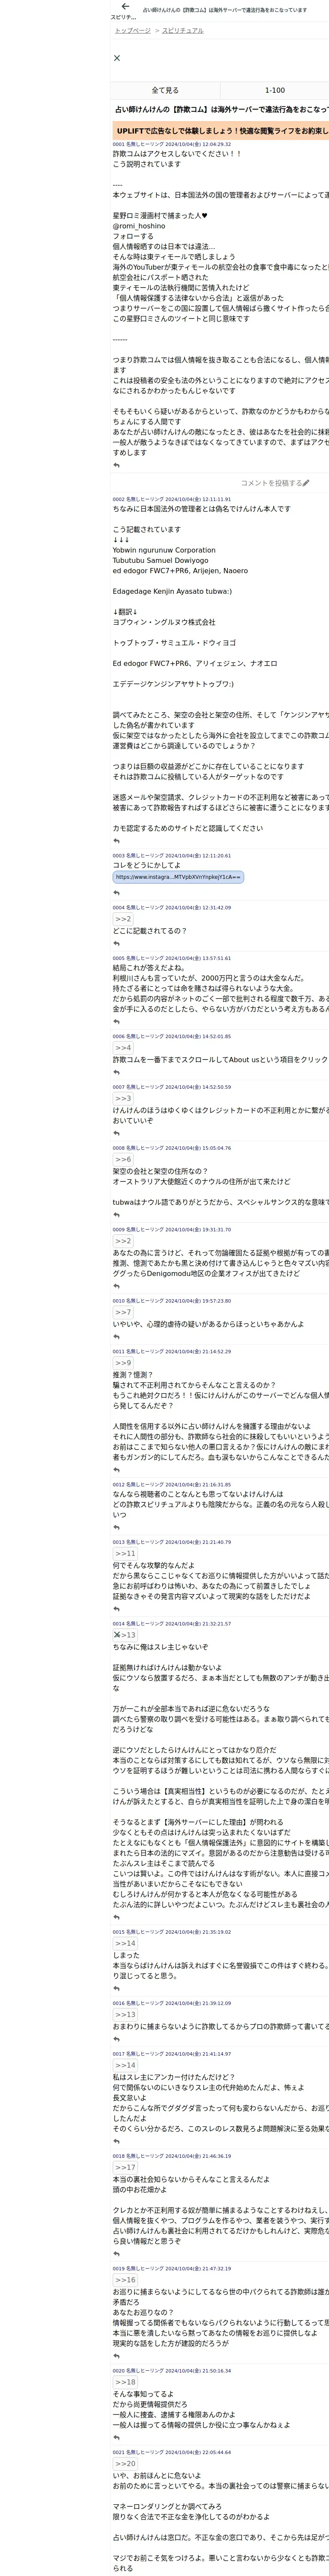Reply to post 0008 via arrow icon
329x2576 pixels.
point(117,1215)
